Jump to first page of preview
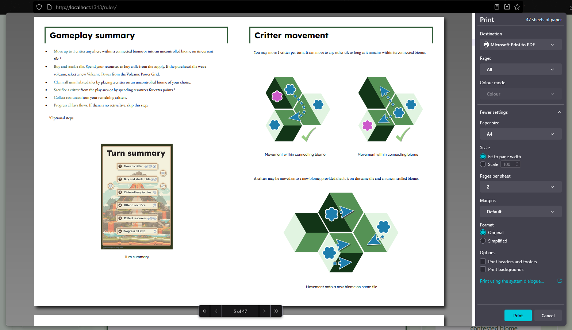Image resolution: width=572 pixels, height=330 pixels. [204, 311]
